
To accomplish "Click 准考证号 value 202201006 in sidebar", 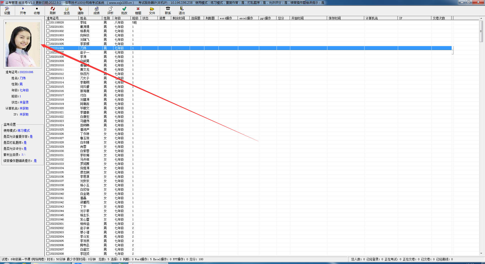I will tap(26, 72).
